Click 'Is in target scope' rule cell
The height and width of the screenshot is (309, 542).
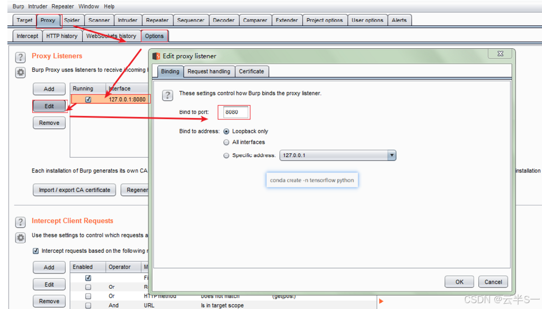coord(222,305)
